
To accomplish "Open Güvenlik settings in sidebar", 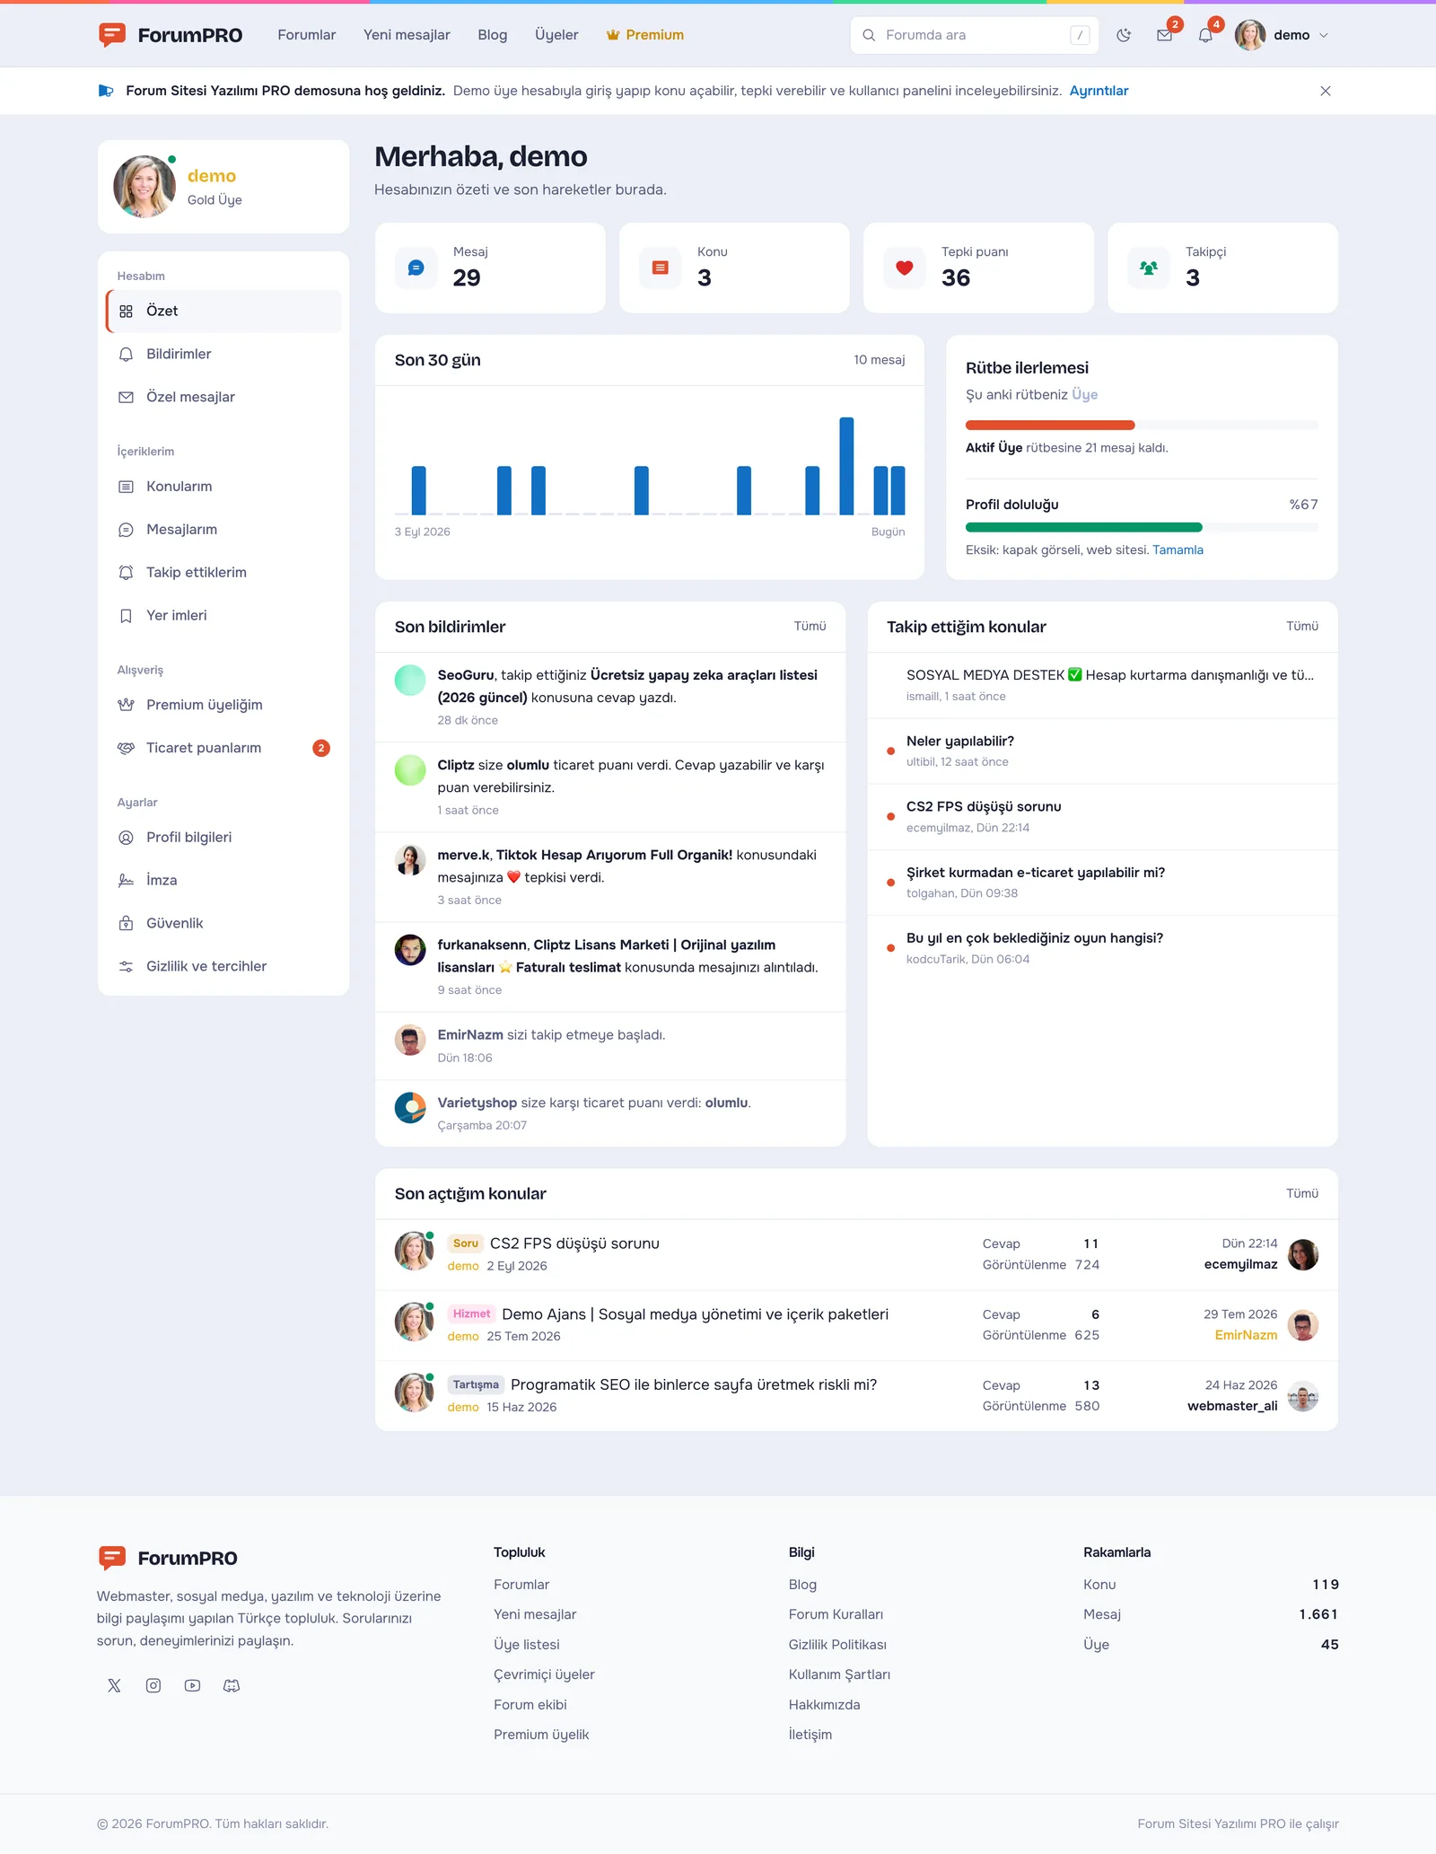I will [x=223, y=923].
